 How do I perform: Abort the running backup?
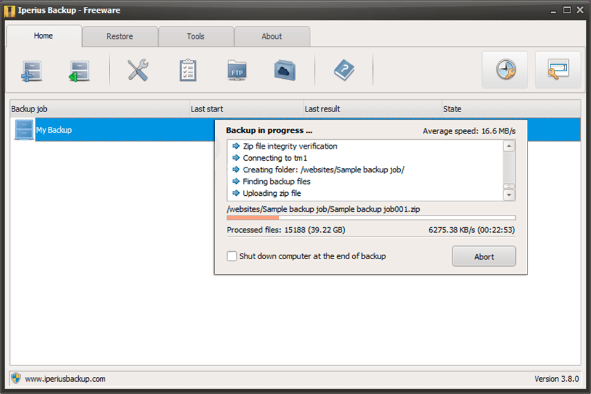(484, 256)
